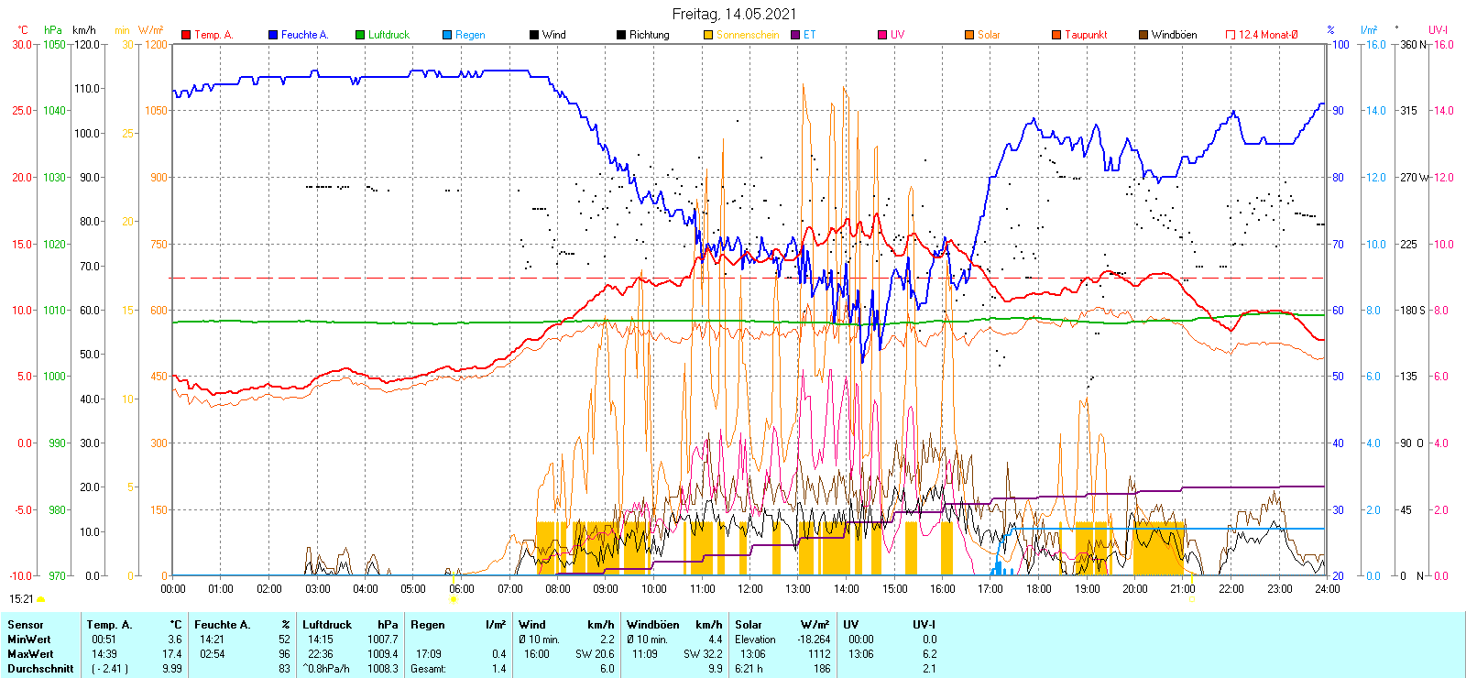This screenshot has width=1466, height=678.
Task: Click the sunrise sun icon below 06:00
Action: pyautogui.click(x=453, y=599)
